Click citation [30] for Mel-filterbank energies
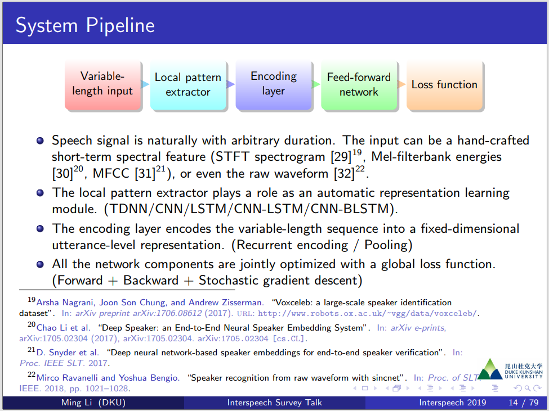549x411 pixels. pyautogui.click(x=63, y=173)
